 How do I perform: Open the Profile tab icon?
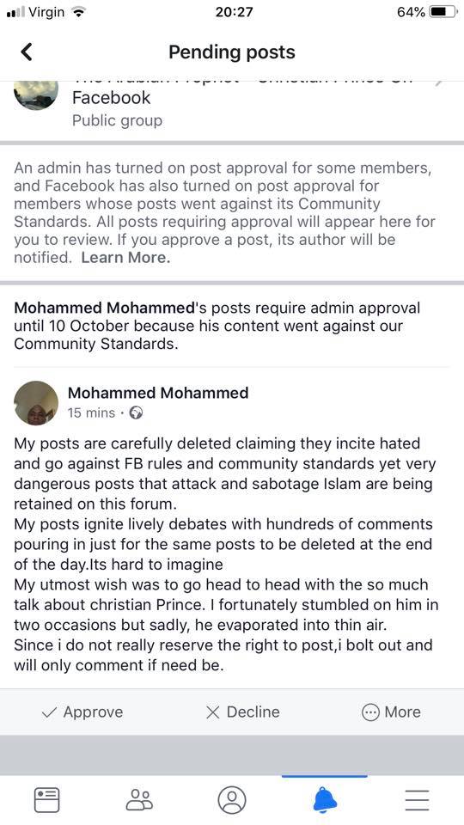(x=232, y=800)
